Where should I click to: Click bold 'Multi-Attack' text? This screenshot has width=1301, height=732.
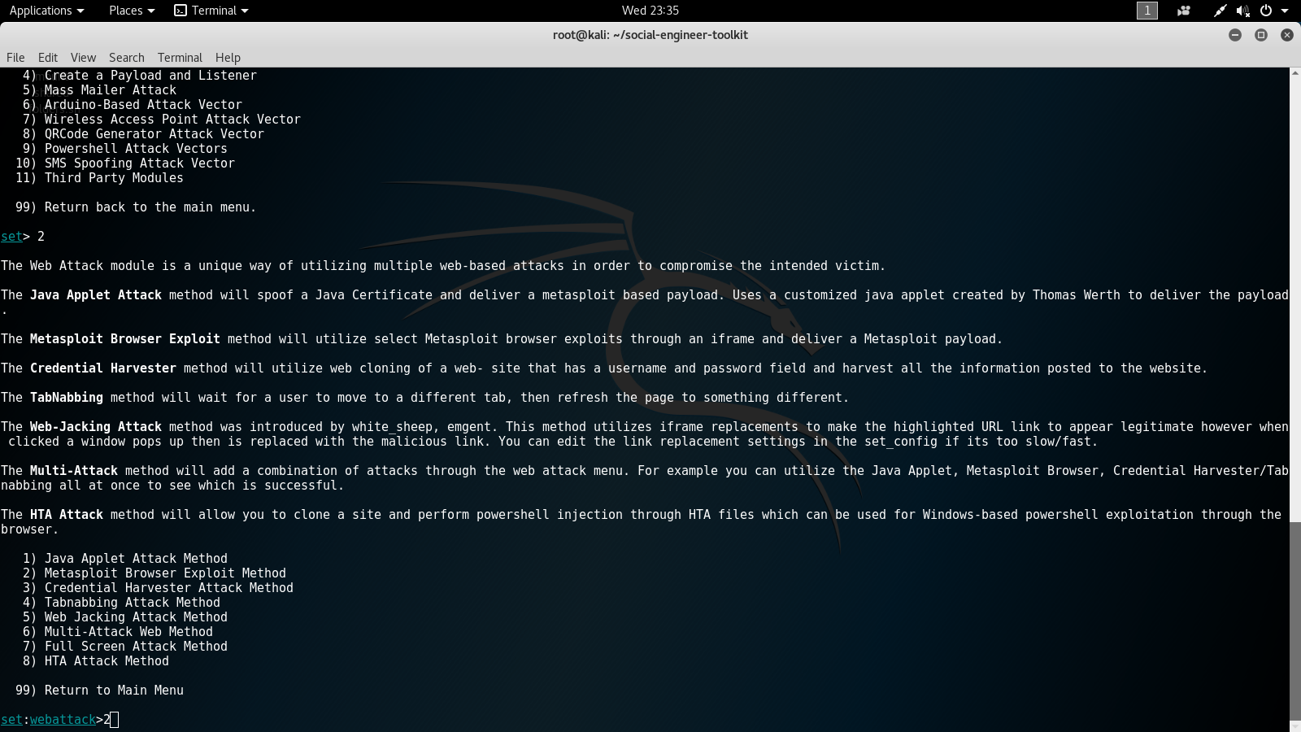74,471
